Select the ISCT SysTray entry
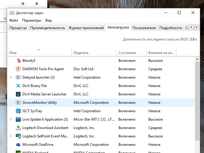Viewport: 204px width, 153px height. point(32,111)
